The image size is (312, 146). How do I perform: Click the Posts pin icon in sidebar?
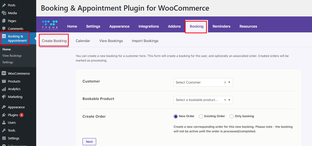click(4, 5)
